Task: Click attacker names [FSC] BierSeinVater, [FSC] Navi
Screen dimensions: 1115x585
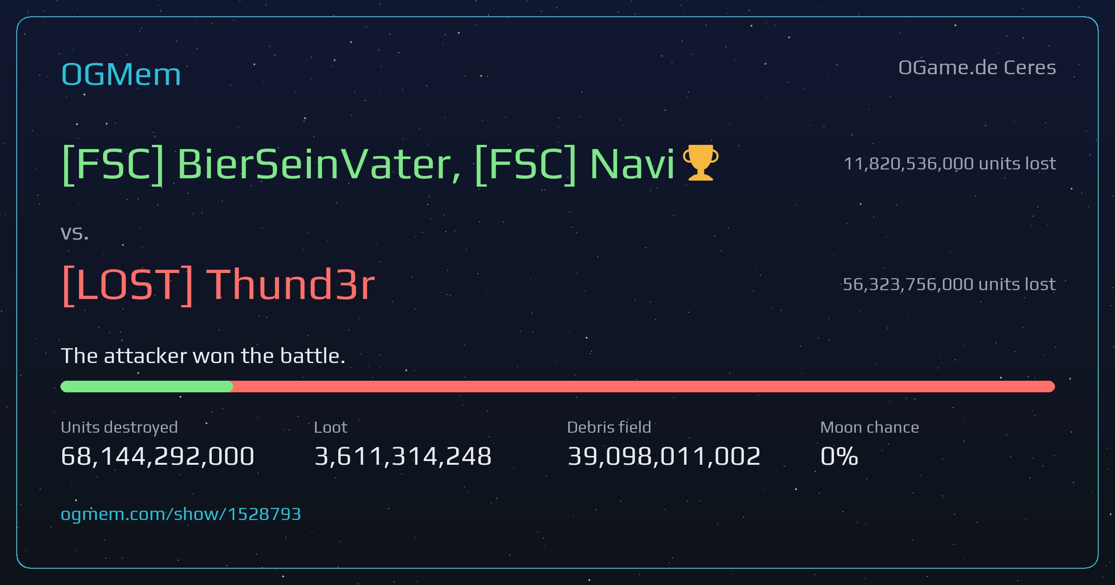Action: (x=368, y=164)
